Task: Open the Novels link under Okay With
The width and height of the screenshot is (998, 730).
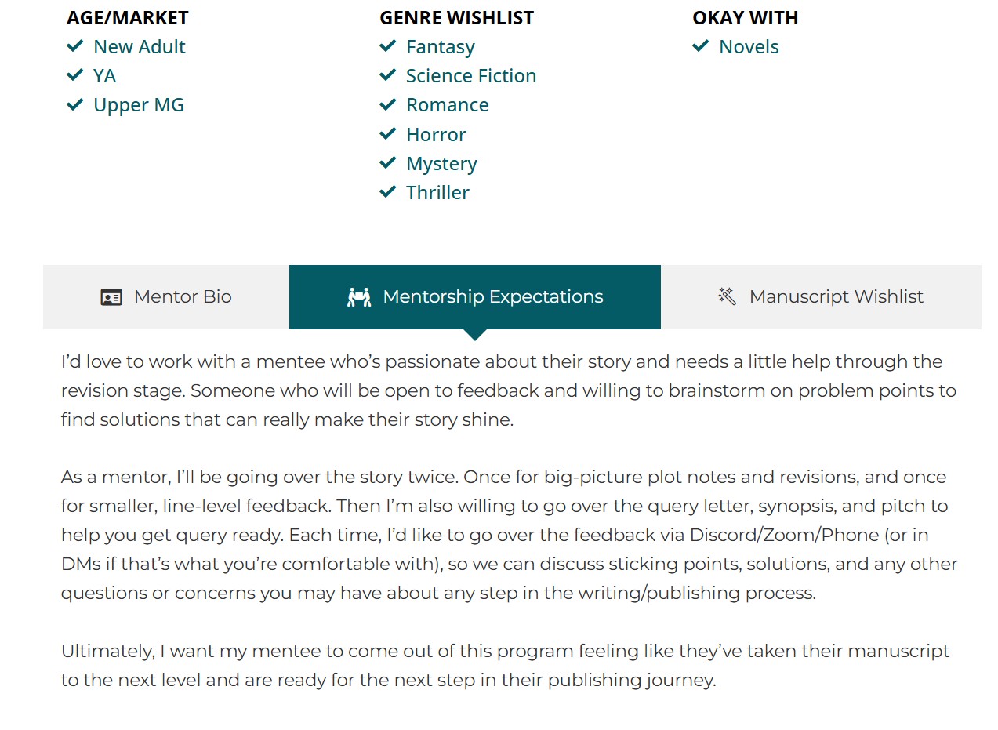Action: 749,47
